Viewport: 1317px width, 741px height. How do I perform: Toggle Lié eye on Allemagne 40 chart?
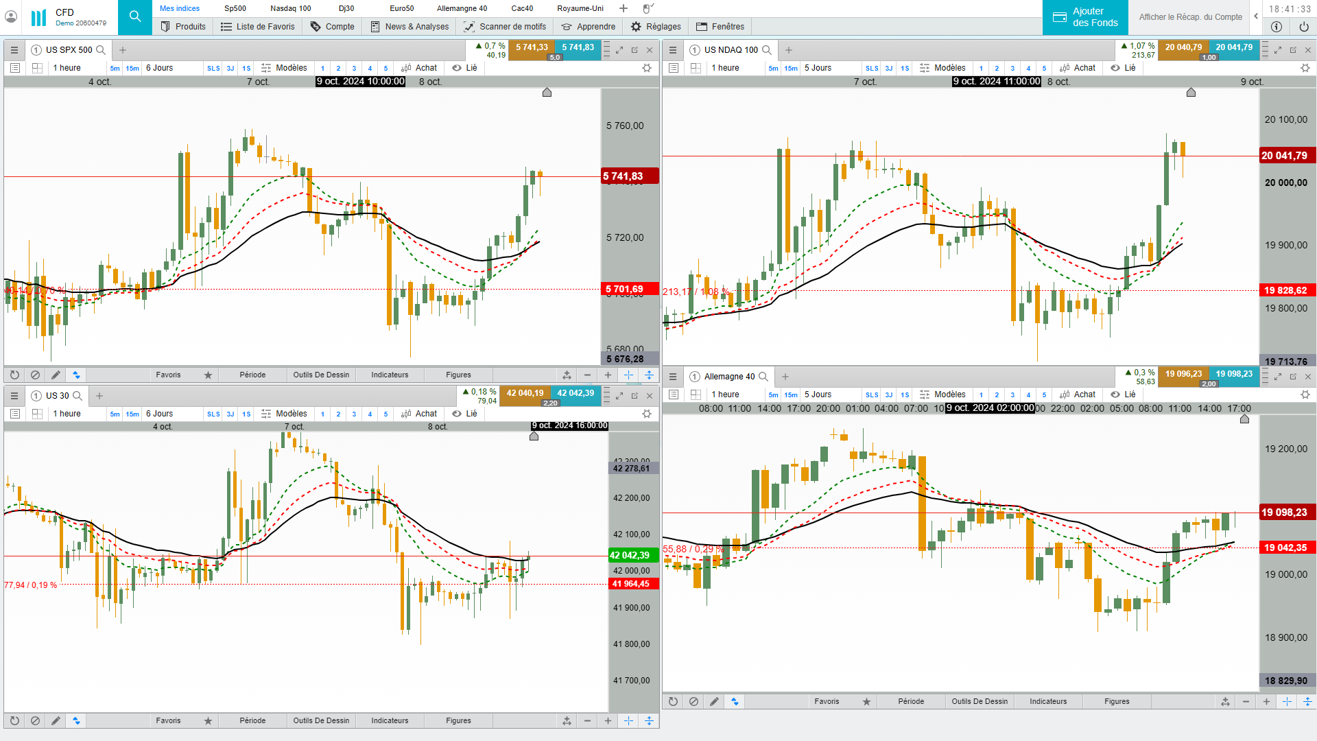point(1115,395)
